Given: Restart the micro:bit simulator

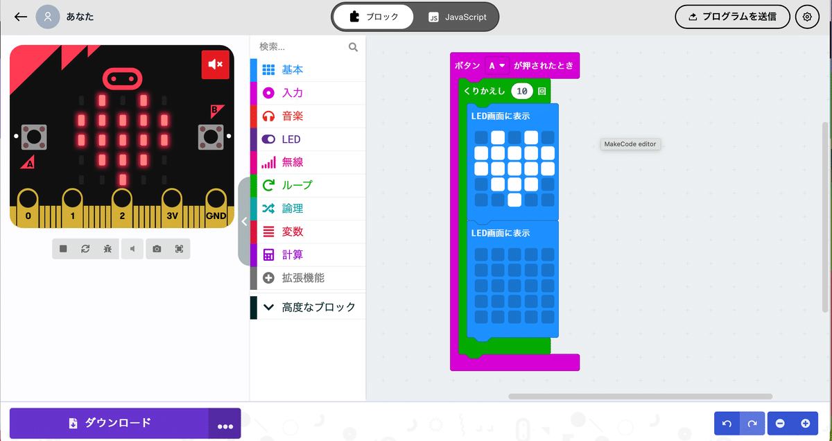Looking at the screenshot, I should pyautogui.click(x=85, y=248).
